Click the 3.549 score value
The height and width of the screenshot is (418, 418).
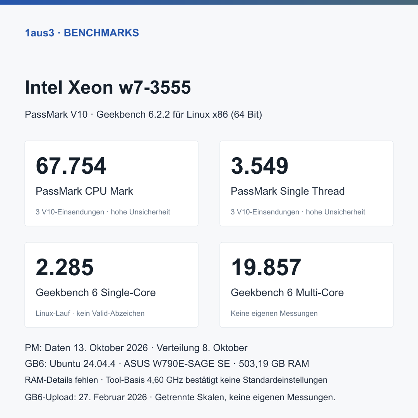pyautogui.click(x=260, y=166)
